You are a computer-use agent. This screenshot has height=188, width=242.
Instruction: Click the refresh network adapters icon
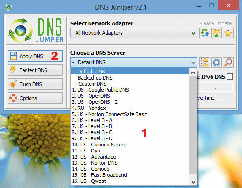tap(204, 33)
